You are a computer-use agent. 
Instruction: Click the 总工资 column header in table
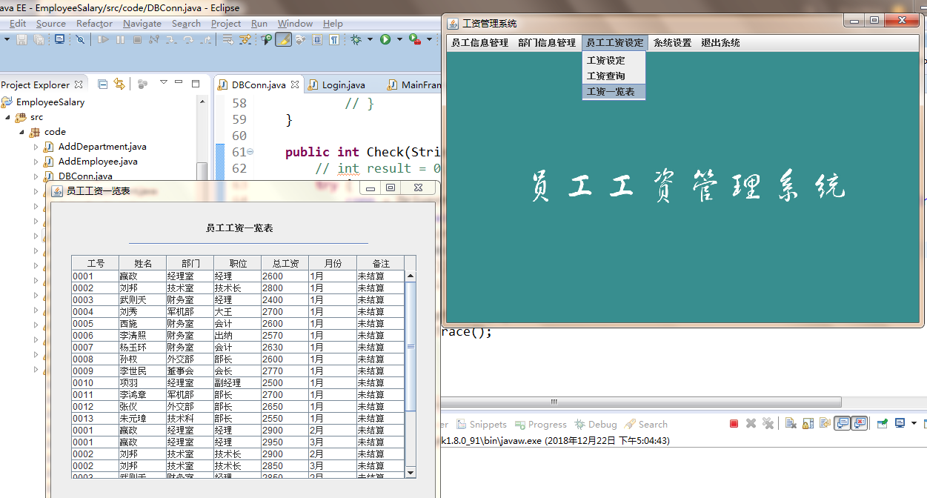285,263
